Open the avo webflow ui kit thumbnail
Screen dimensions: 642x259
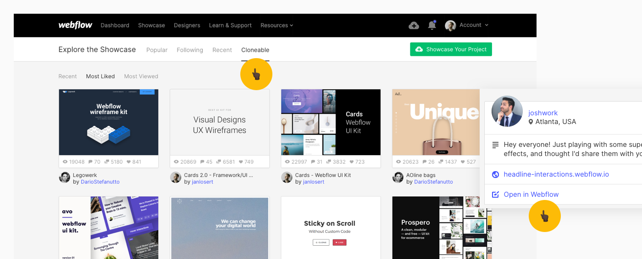(x=109, y=228)
